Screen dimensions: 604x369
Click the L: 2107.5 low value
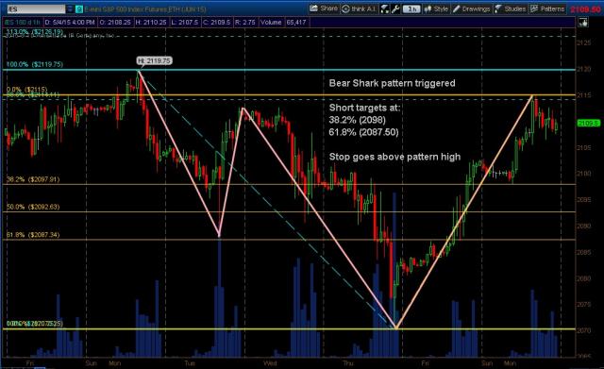point(185,23)
